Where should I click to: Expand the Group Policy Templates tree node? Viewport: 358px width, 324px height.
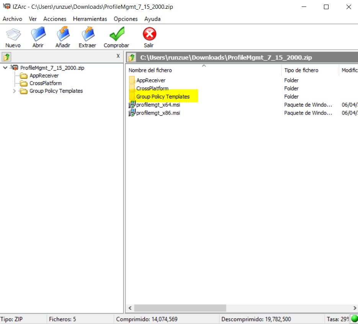point(14,91)
